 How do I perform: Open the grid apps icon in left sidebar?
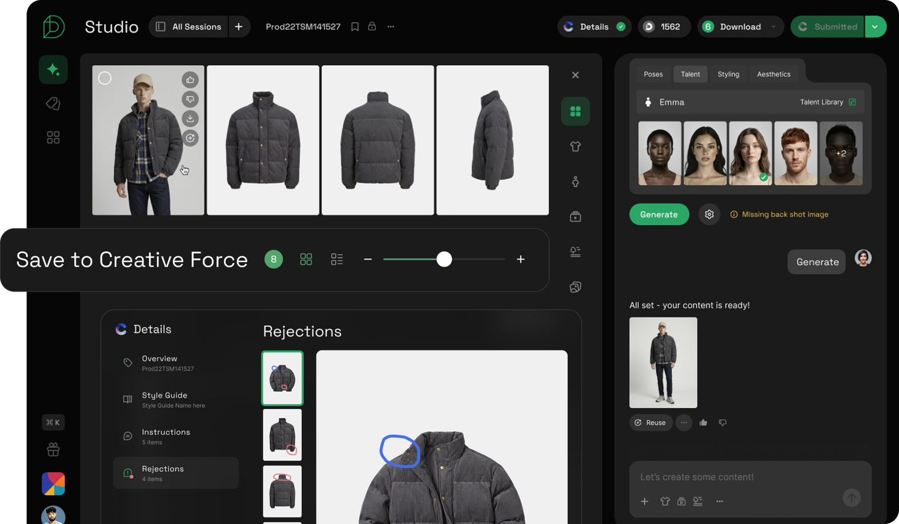[53, 138]
